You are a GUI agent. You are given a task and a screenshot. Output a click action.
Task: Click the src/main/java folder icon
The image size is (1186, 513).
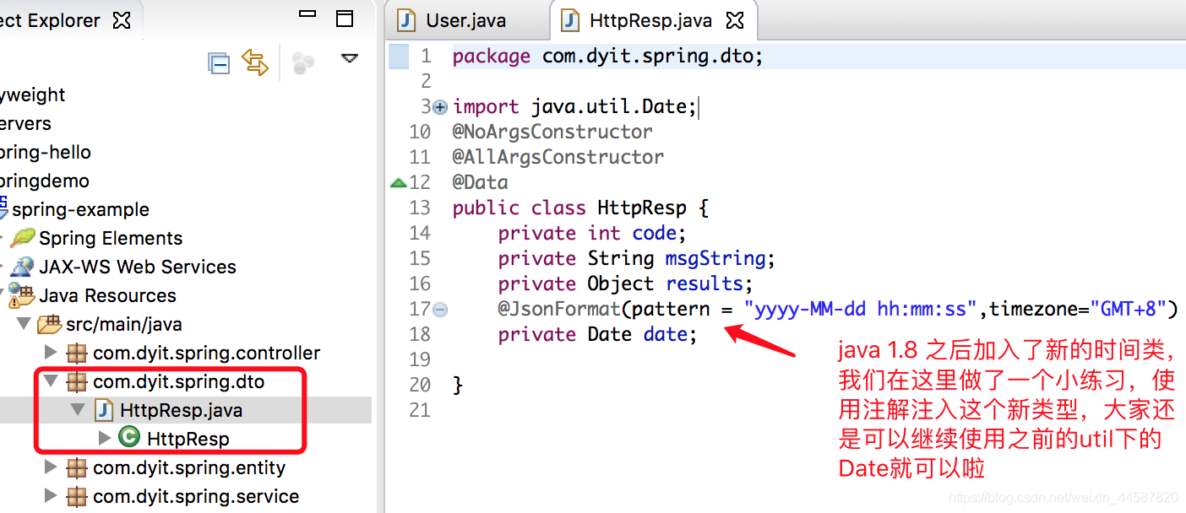coord(50,324)
